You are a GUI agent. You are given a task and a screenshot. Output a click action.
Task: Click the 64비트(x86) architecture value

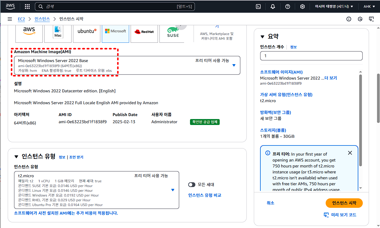[x=25, y=123]
